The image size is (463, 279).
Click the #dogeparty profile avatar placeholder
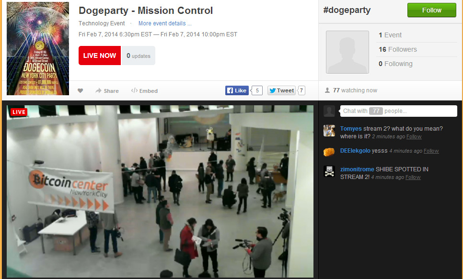click(x=347, y=52)
